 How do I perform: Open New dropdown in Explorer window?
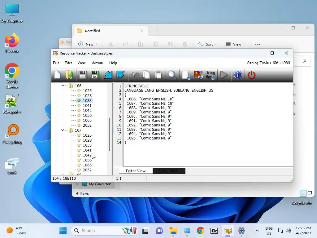point(88,44)
